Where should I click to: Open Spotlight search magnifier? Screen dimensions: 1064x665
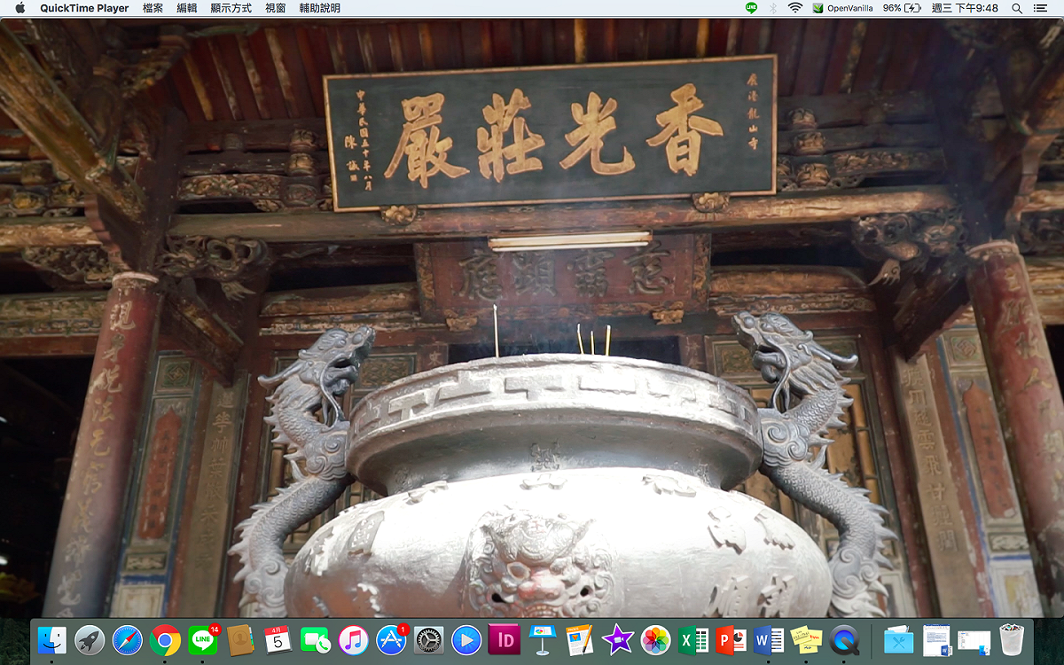click(1017, 8)
